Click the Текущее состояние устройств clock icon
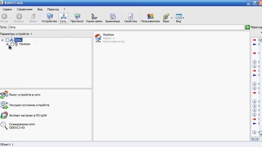262x147 pixels. [4, 105]
